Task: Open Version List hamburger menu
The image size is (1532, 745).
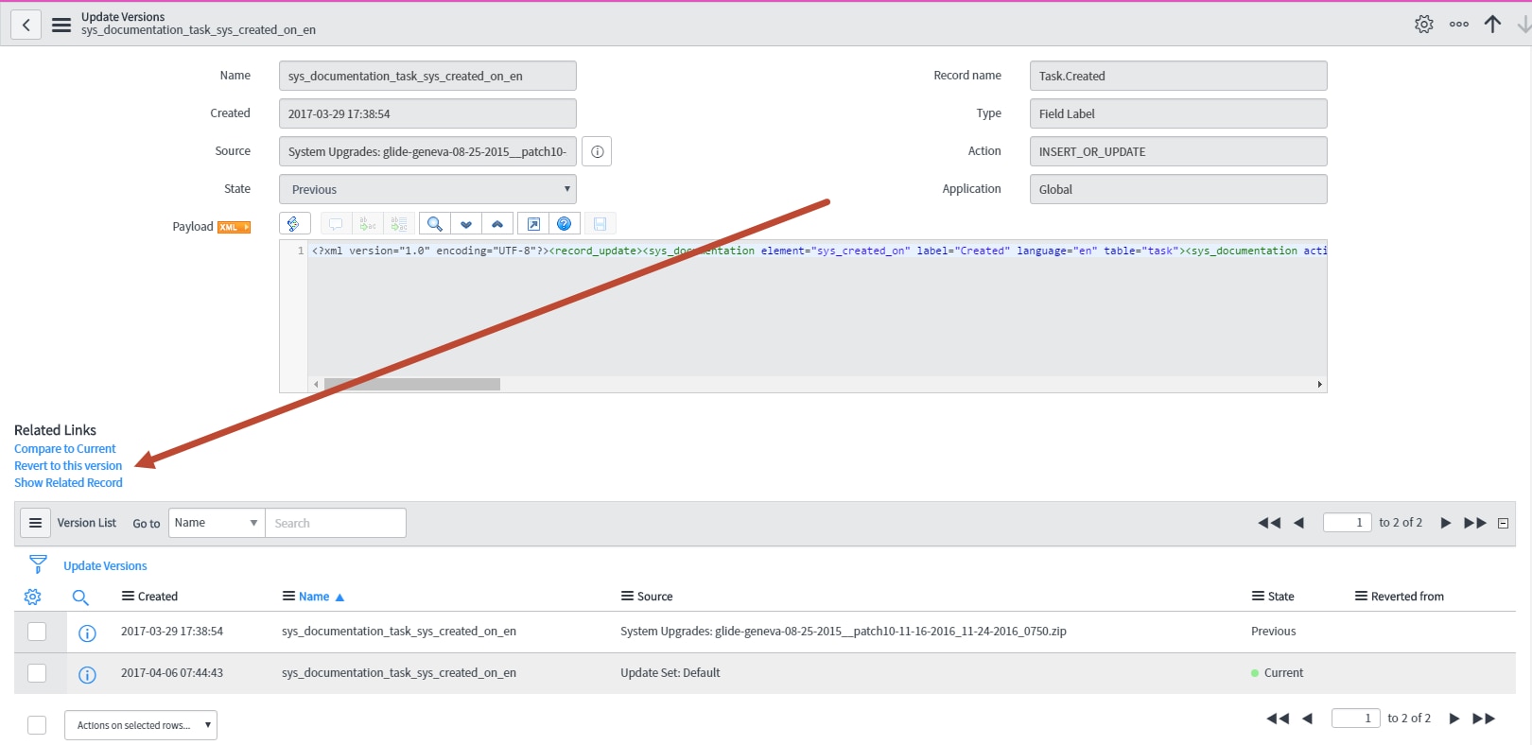Action: click(35, 523)
